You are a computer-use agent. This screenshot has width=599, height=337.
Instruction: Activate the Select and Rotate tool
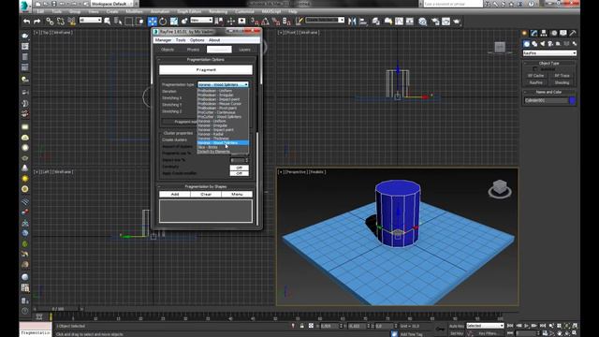point(163,22)
